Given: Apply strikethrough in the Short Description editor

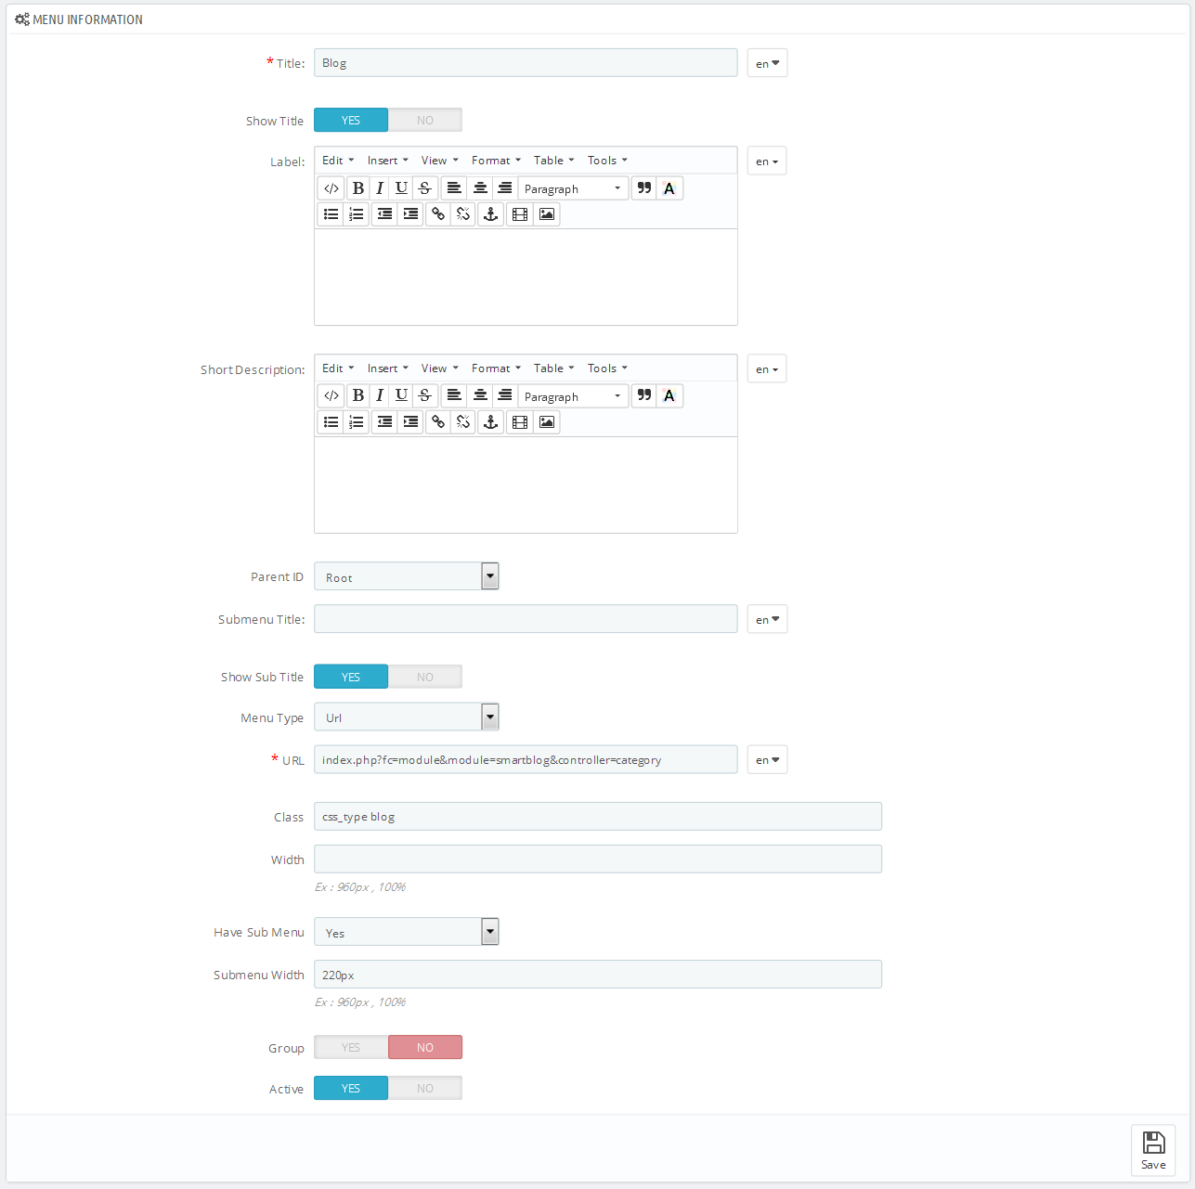Looking at the screenshot, I should click(424, 396).
